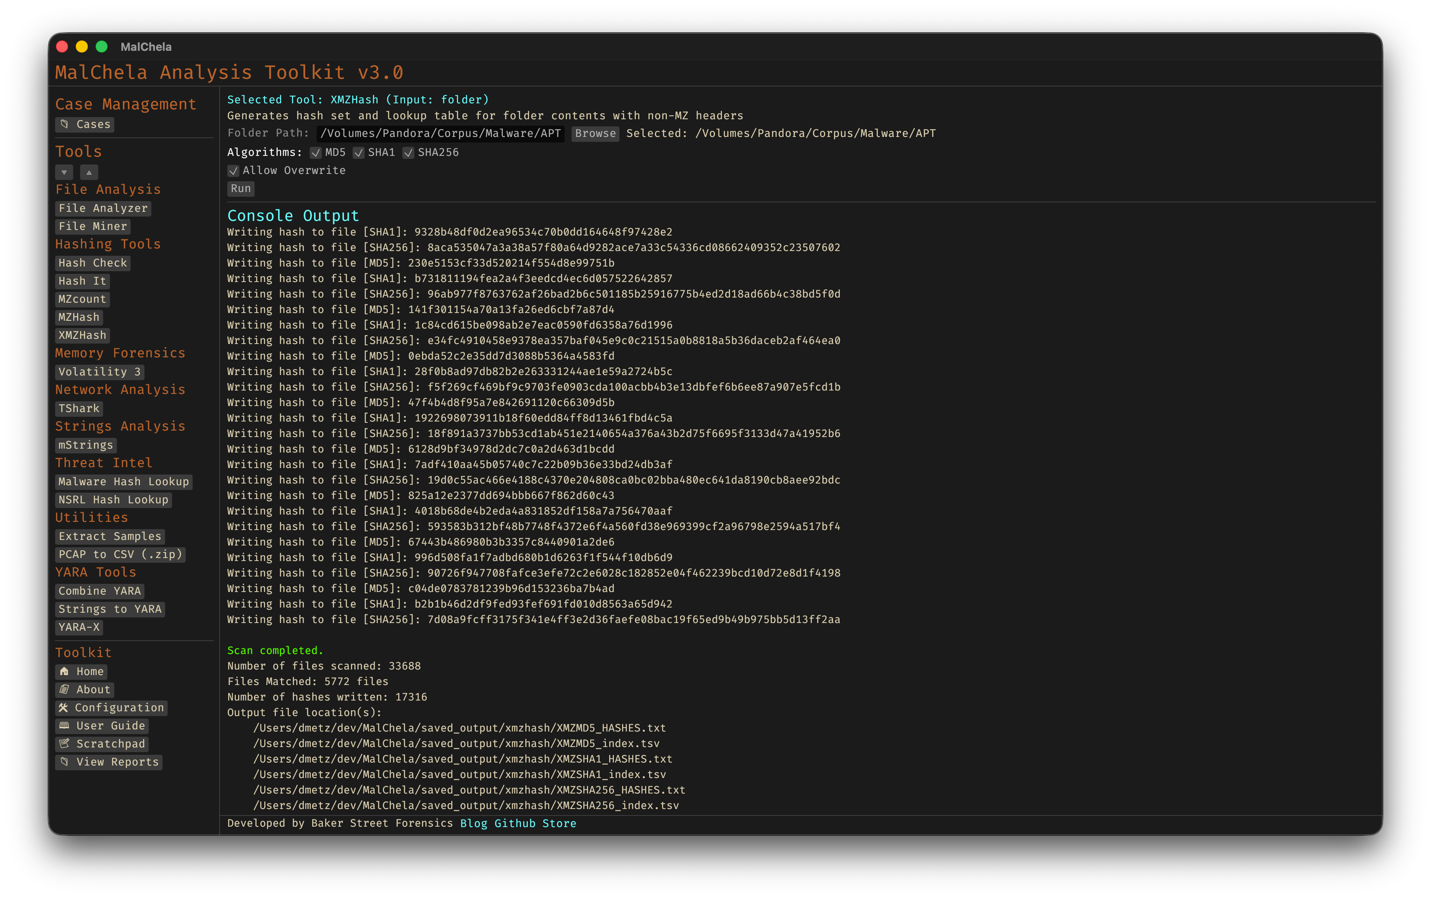Open the Configuration settings
The width and height of the screenshot is (1431, 899).
pyautogui.click(x=111, y=708)
